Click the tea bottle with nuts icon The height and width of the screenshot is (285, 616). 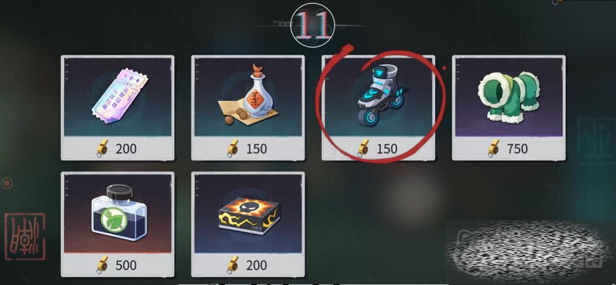[x=248, y=96]
